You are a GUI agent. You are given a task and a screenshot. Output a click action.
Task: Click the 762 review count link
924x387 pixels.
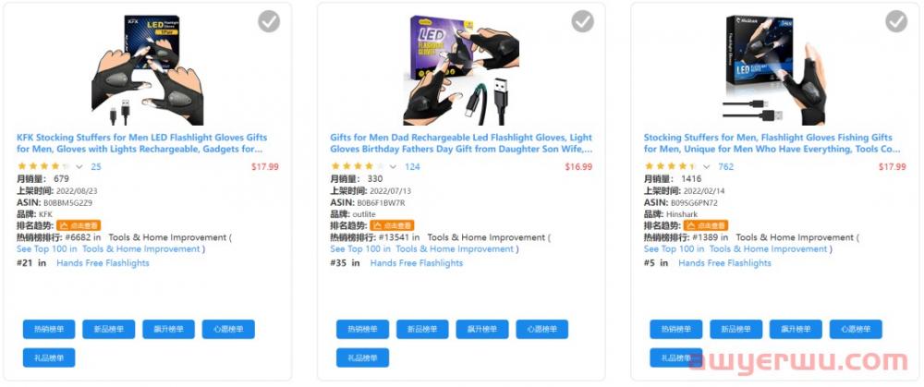click(725, 167)
